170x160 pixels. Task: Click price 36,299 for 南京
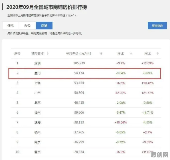coord(79,142)
